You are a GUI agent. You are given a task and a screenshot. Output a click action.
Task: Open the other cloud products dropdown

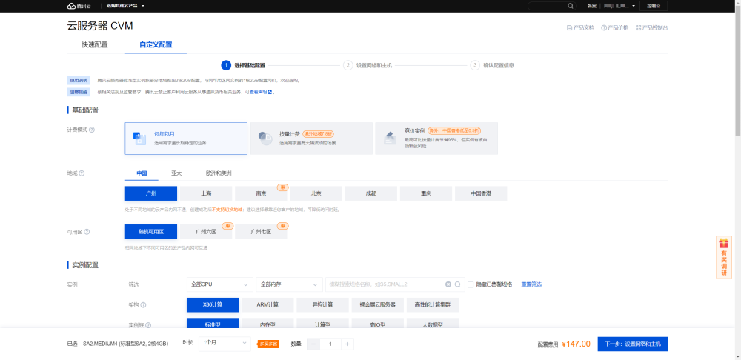pyautogui.click(x=125, y=6)
